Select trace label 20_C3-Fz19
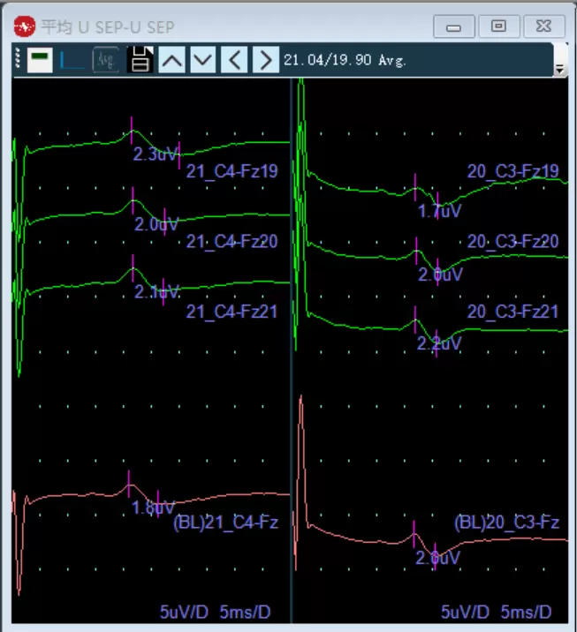Screen dimensions: 577x632 512,172
